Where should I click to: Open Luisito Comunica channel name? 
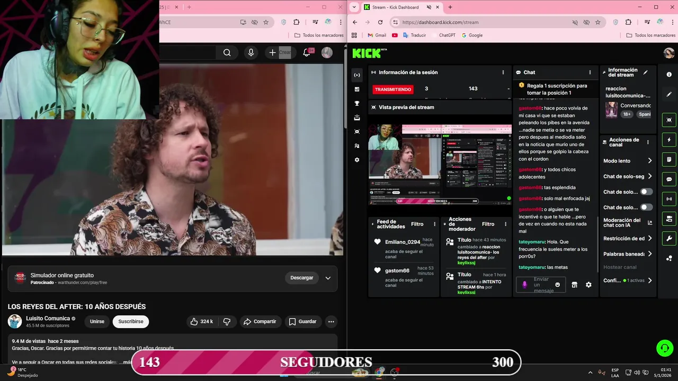[x=48, y=319]
